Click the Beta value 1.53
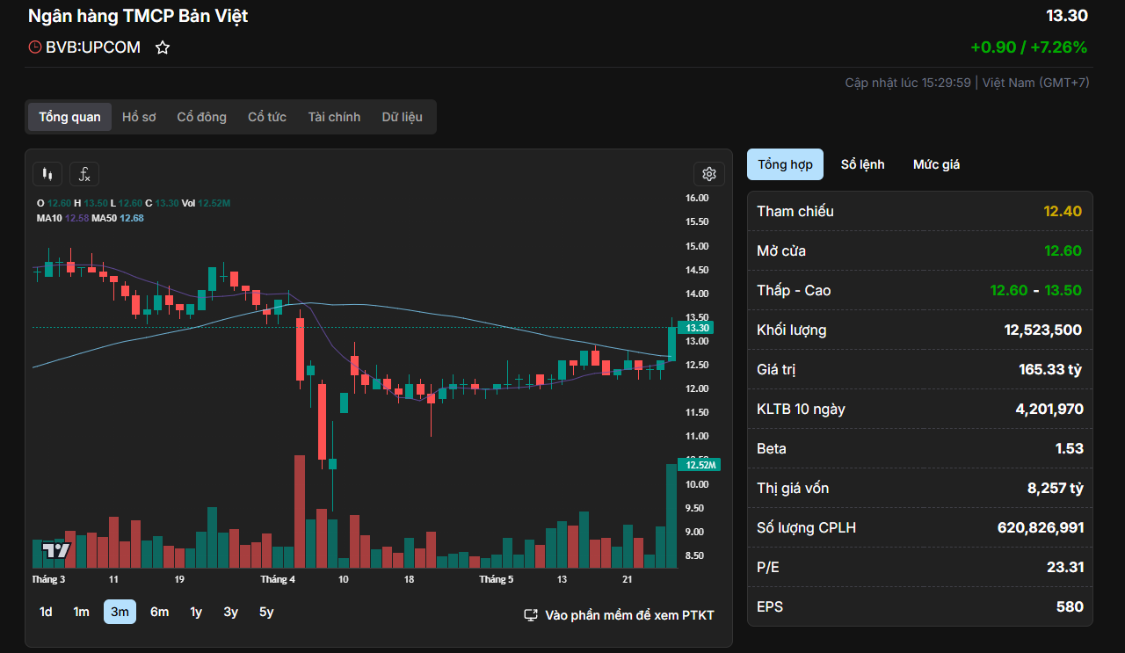1125x653 pixels. pyautogui.click(x=1069, y=448)
